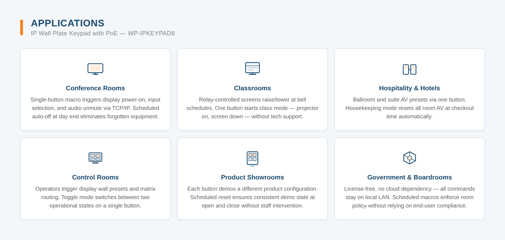Click the Government & Boardrooms cube icon
This screenshot has height=240, width=505.
click(410, 158)
